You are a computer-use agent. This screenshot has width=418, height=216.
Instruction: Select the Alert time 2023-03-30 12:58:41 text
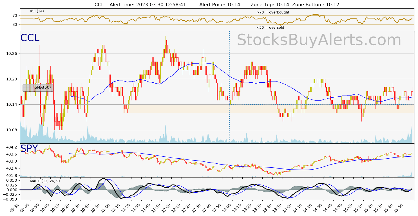point(148,4)
